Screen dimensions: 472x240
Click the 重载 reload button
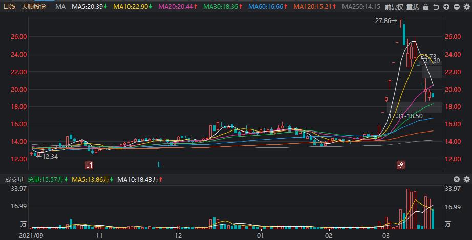(412, 7)
